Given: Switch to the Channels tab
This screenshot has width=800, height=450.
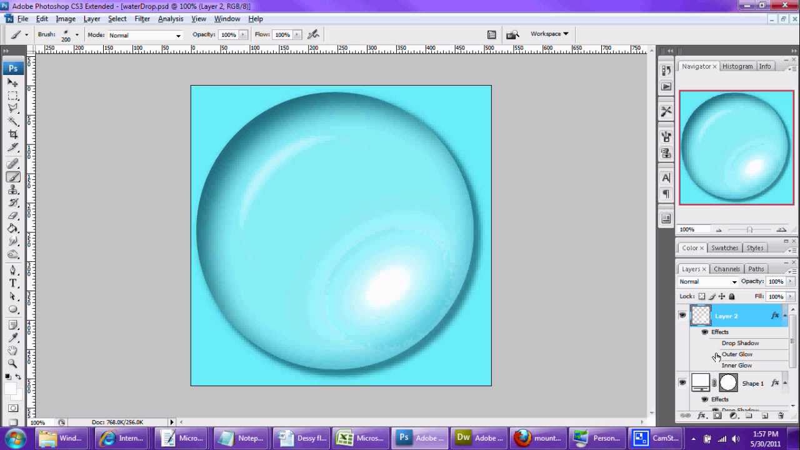Looking at the screenshot, I should pos(726,269).
